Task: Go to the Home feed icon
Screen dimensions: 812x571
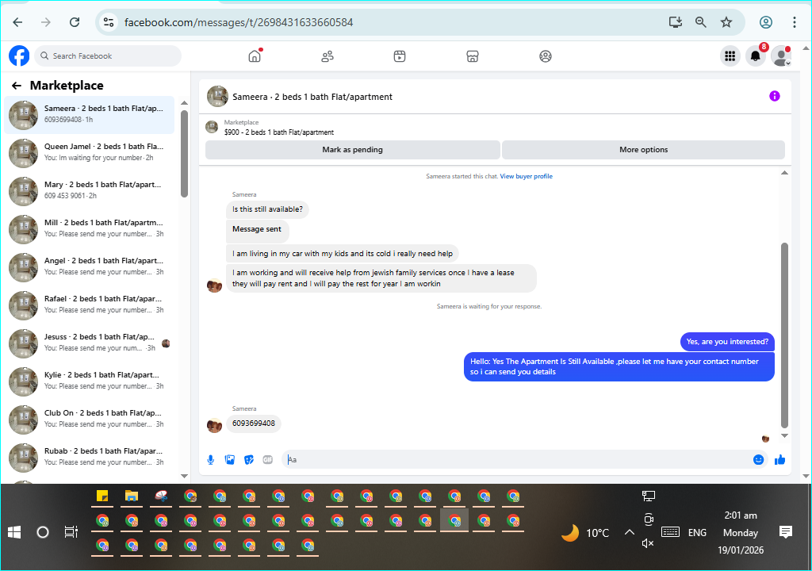Action: 255,56
